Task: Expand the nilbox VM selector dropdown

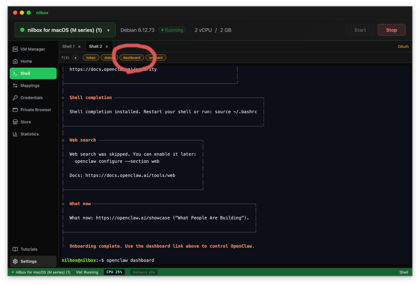Action: point(108,30)
